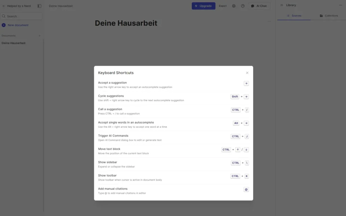This screenshot has height=216, width=346.
Task: Click the back chevron beside Helped by a Nerd
Action: pos(4,6)
